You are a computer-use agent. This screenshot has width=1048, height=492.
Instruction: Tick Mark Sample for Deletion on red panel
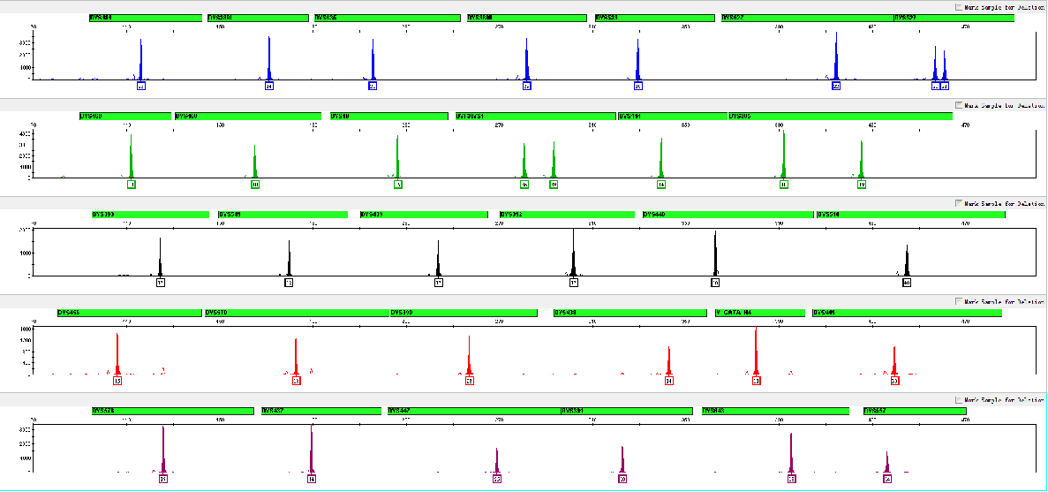click(960, 301)
